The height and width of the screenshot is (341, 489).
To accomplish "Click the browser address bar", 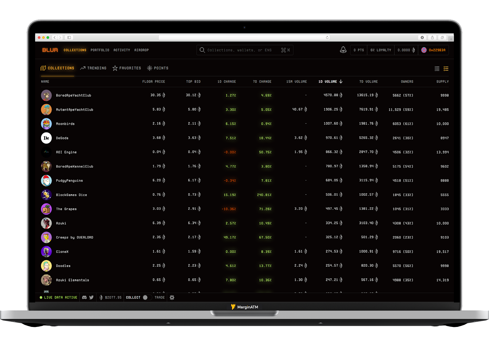I will pyautogui.click(x=244, y=37).
